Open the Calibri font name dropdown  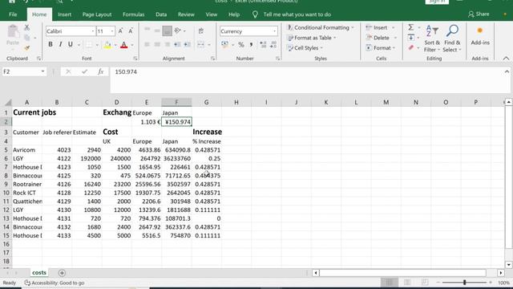[x=93, y=31]
